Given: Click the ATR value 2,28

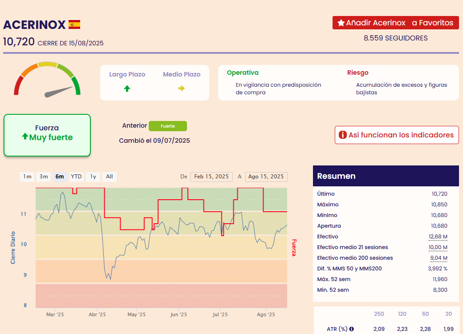Looking at the screenshot, I should (426, 329).
